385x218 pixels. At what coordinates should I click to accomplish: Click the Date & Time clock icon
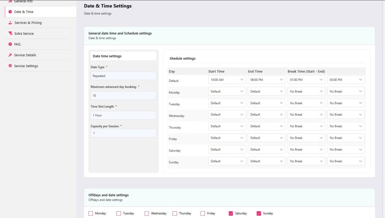pos(10,12)
